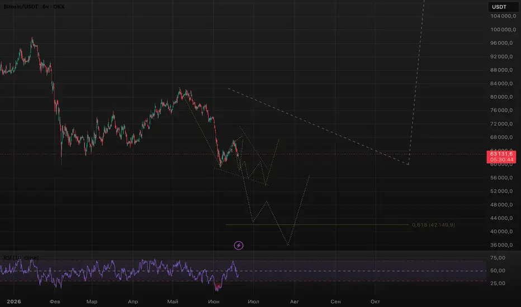Screen dimensions: 521x307
Task: Click the 88 000,0 price axis label
Action: pos(501,70)
